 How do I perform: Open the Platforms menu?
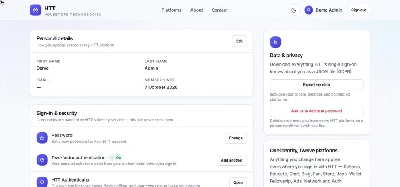click(x=171, y=10)
